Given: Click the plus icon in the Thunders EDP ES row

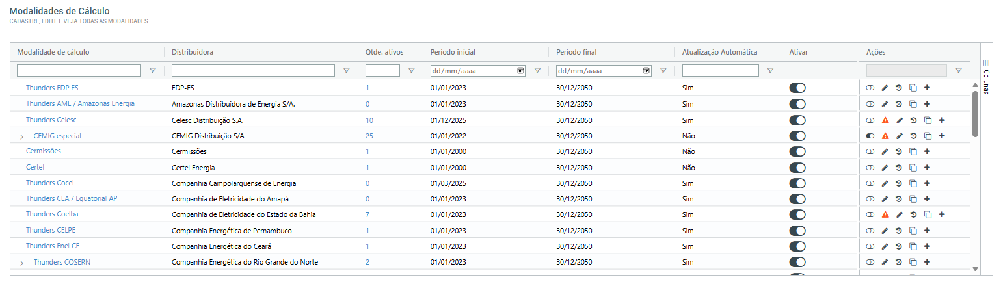Looking at the screenshot, I should click(x=927, y=88).
